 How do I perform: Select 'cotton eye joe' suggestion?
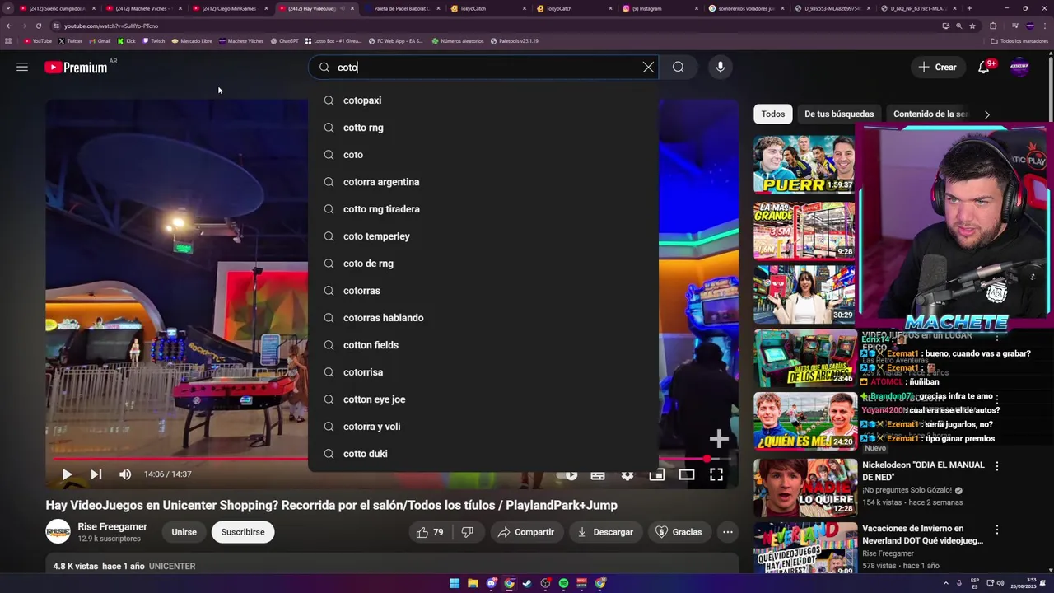coord(483,399)
